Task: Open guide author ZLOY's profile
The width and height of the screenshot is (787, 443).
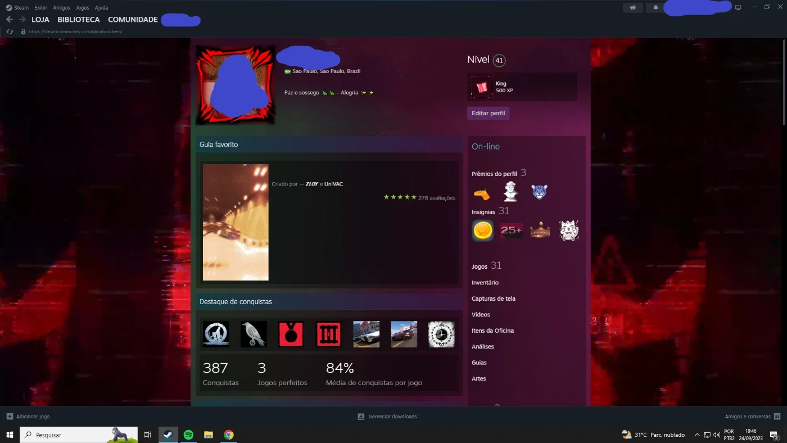Action: tap(312, 184)
